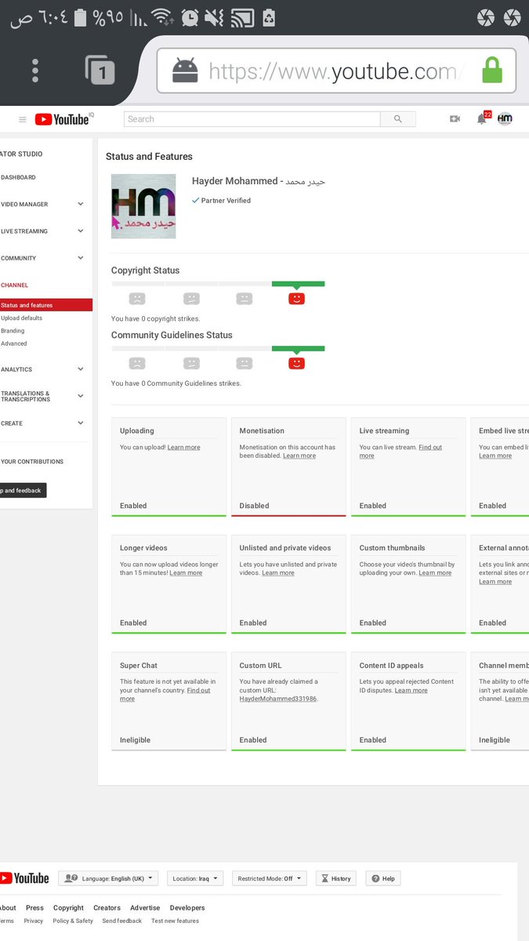Click the red smiley under Community Guidelines Status
The width and height of the screenshot is (529, 941).
point(296,363)
